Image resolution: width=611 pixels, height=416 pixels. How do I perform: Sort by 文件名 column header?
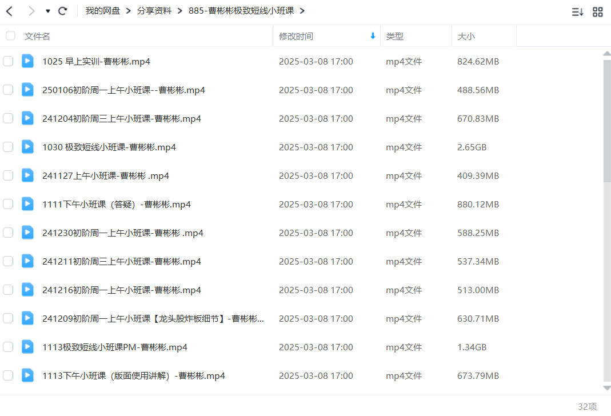(x=37, y=36)
